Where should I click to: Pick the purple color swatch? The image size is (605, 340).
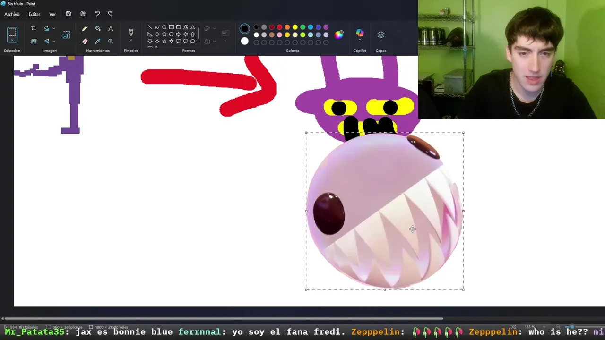pyautogui.click(x=326, y=27)
